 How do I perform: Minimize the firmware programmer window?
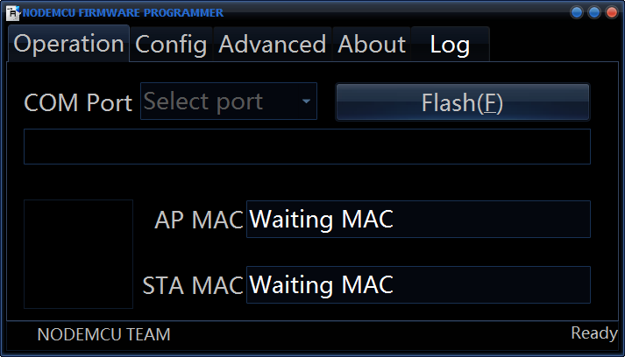(577, 12)
